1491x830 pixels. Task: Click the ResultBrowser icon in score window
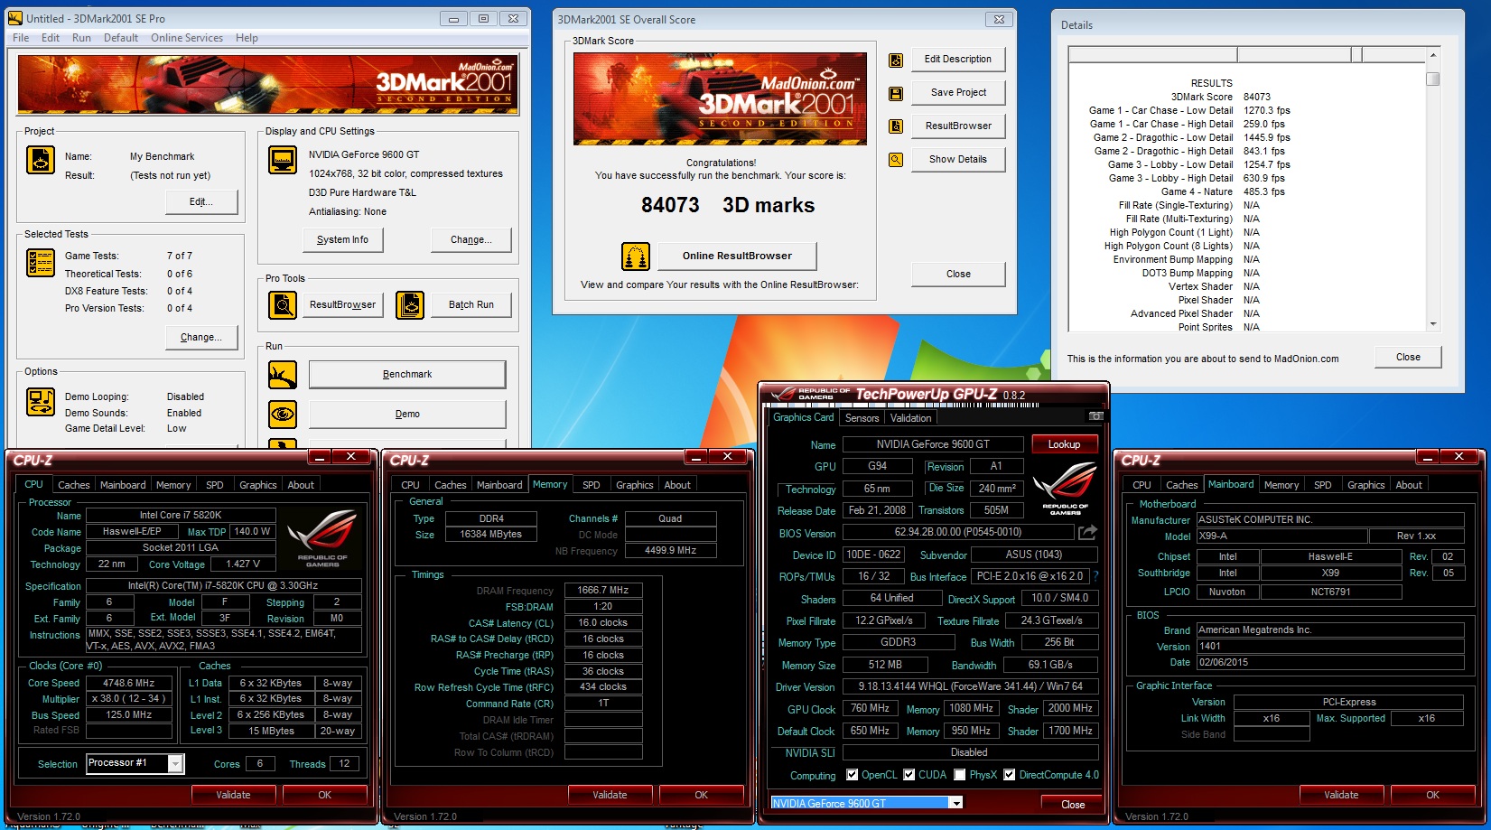click(x=896, y=126)
